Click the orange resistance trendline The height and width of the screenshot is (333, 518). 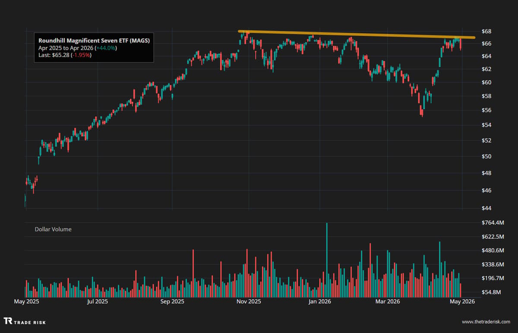coord(357,34)
